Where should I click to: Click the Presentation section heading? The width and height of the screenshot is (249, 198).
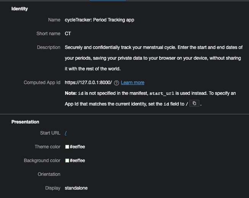(25, 122)
